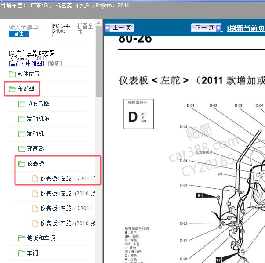
Task: Open the 总布置图 folder icon
Action: coord(22,104)
